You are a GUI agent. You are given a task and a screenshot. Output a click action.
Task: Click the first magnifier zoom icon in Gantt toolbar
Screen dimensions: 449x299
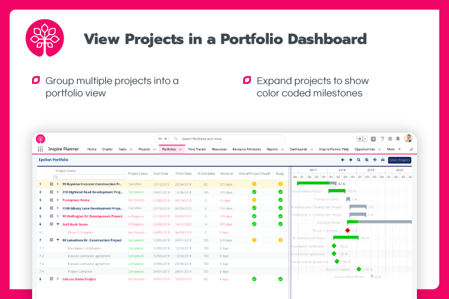(x=359, y=160)
